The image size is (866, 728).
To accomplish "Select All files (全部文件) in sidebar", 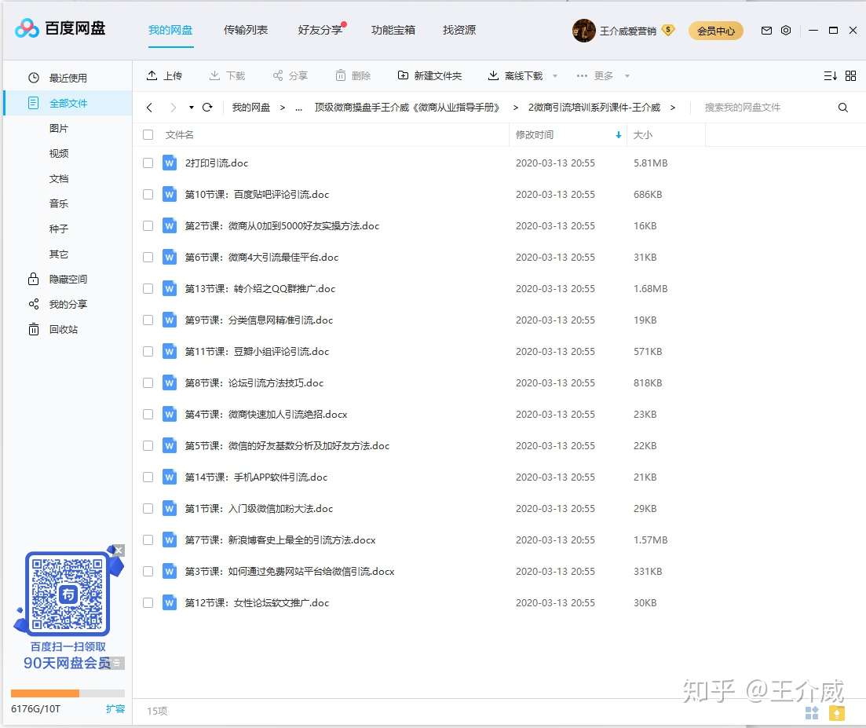I will click(68, 104).
